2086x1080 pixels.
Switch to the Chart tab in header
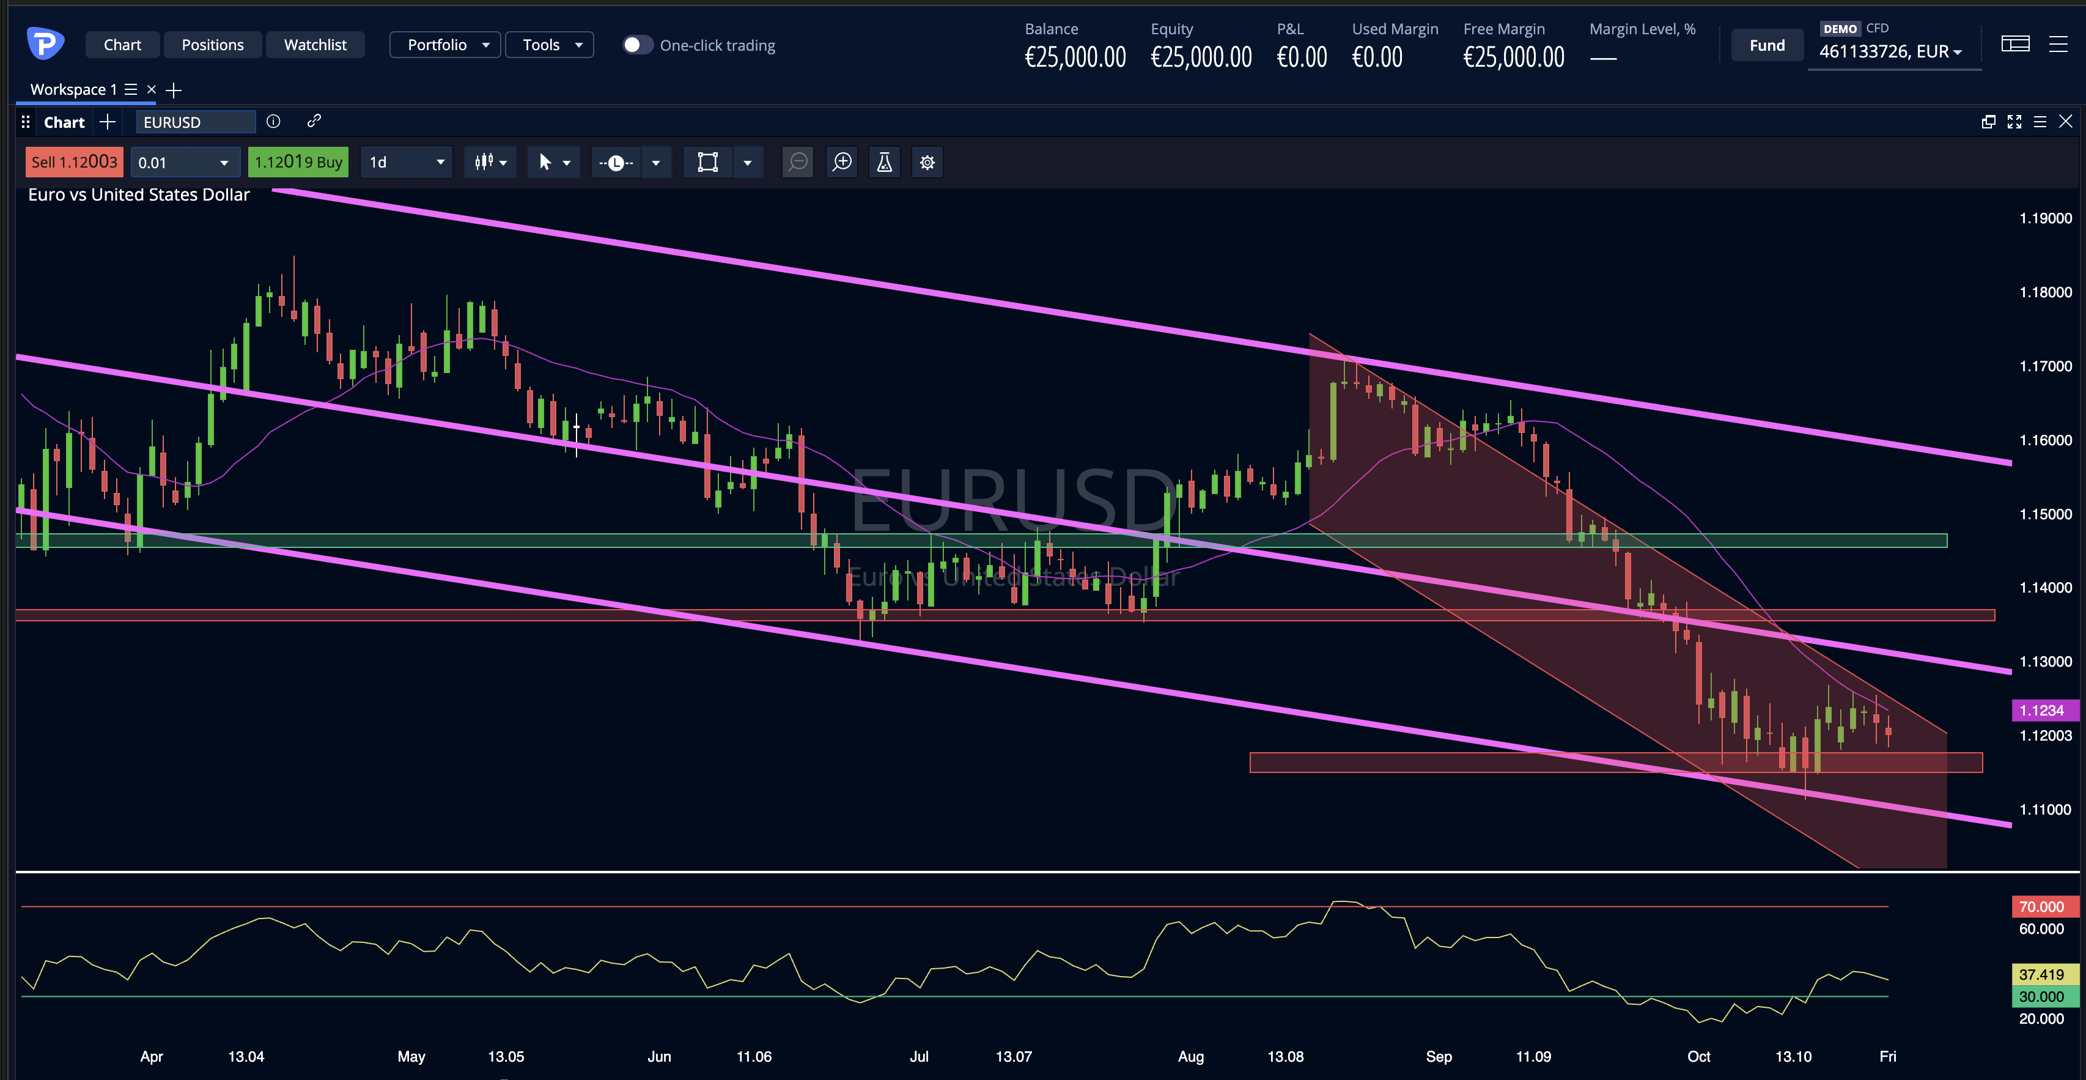click(x=122, y=45)
